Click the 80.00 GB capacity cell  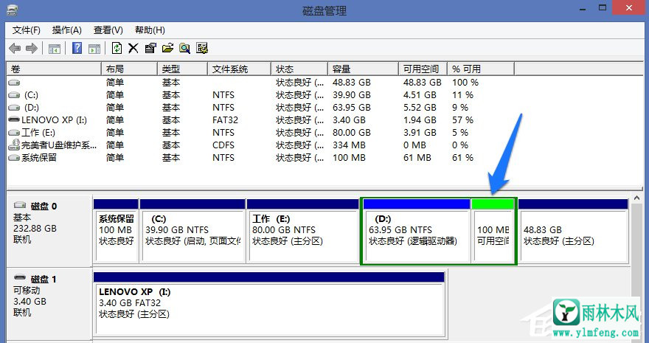coord(351,133)
